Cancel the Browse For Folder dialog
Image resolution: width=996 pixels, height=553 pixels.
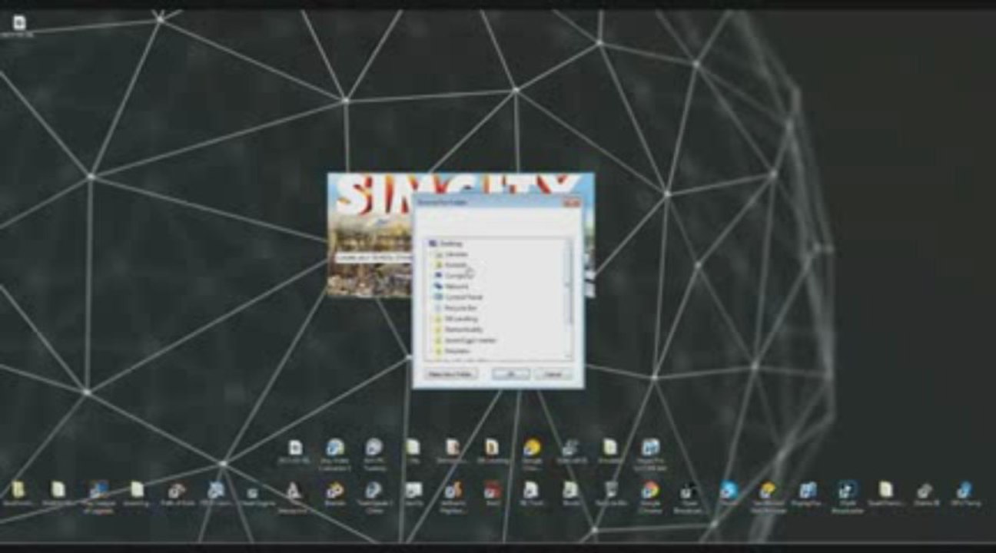(x=553, y=374)
